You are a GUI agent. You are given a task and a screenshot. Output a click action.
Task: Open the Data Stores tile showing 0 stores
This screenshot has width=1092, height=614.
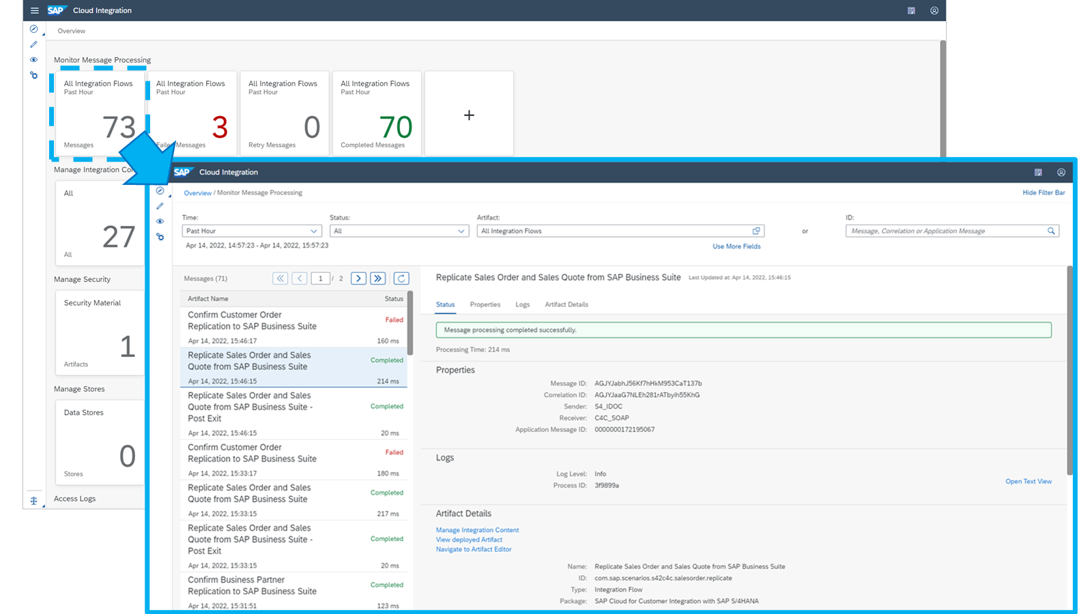point(100,443)
